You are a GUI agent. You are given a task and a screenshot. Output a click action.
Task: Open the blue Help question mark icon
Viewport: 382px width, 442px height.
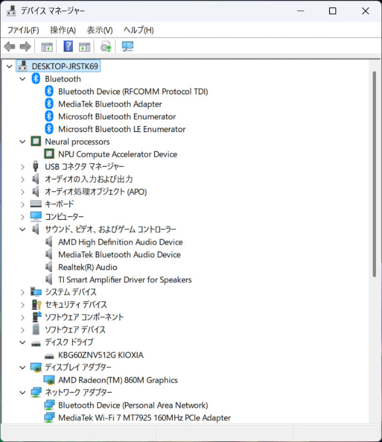pyautogui.click(x=68, y=46)
